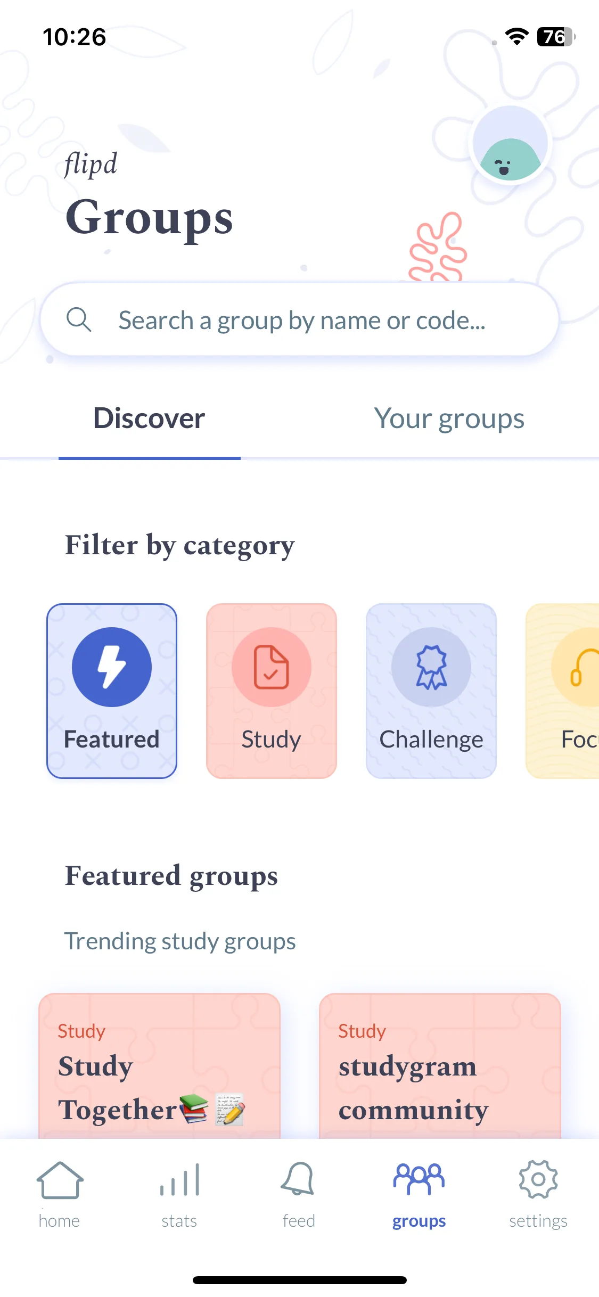Image resolution: width=599 pixels, height=1297 pixels.
Task: Tap the profile avatar icon
Action: 510,144
